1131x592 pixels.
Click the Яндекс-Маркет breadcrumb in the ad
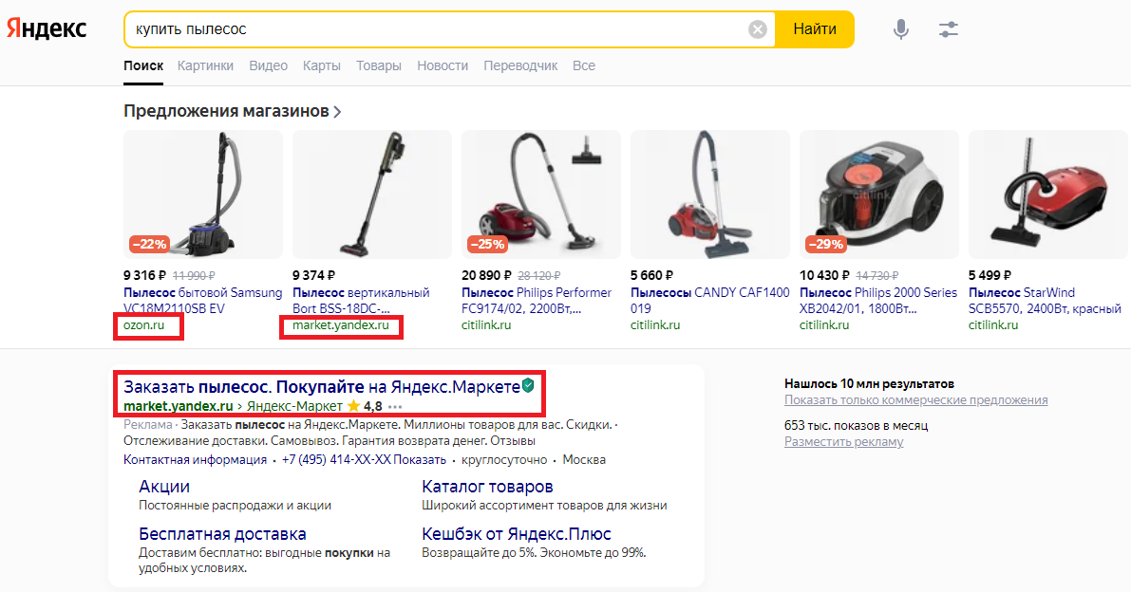point(294,406)
